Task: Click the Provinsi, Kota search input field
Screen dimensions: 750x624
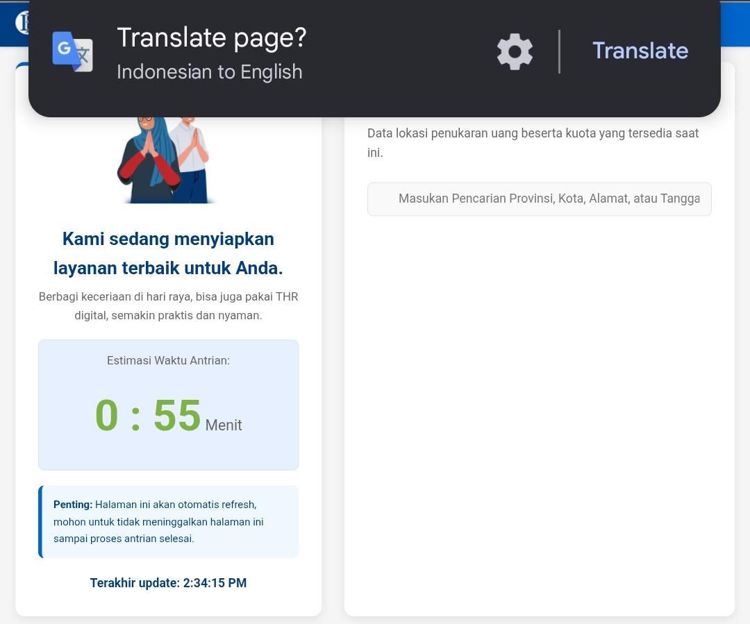Action: [539, 199]
